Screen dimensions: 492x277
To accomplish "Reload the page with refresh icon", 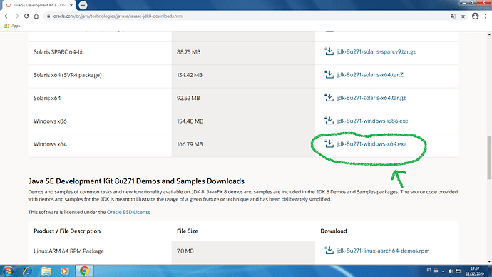I will pos(26,16).
